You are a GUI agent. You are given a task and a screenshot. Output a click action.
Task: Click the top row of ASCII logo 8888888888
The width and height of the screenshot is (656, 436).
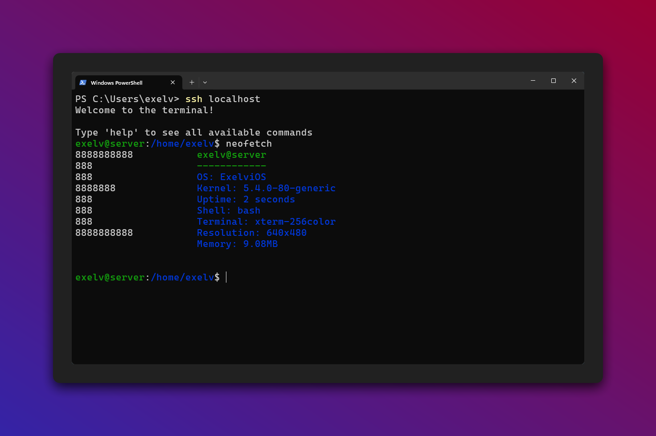(104, 155)
